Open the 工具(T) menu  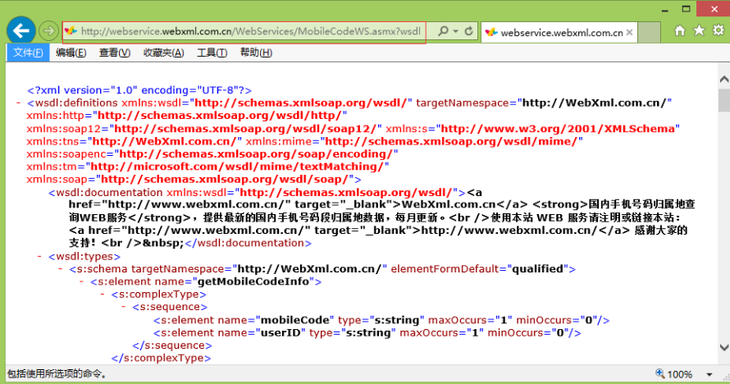(212, 53)
